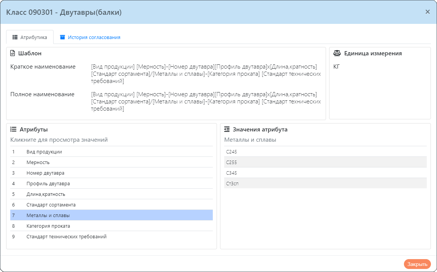This screenshot has width=437, height=272.
Task: Choose the Профиль двутавра attribute
Action: coord(48,184)
